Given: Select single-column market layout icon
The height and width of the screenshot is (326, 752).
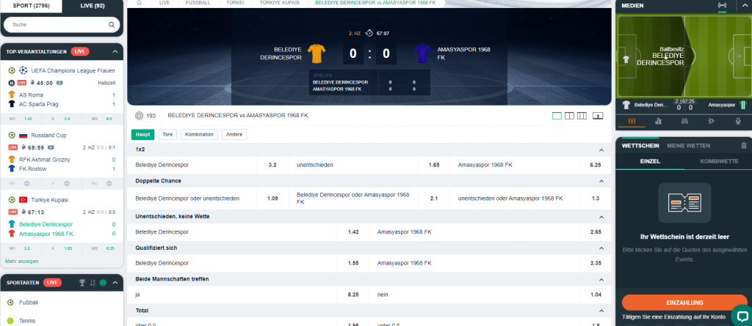Looking at the screenshot, I should (557, 115).
